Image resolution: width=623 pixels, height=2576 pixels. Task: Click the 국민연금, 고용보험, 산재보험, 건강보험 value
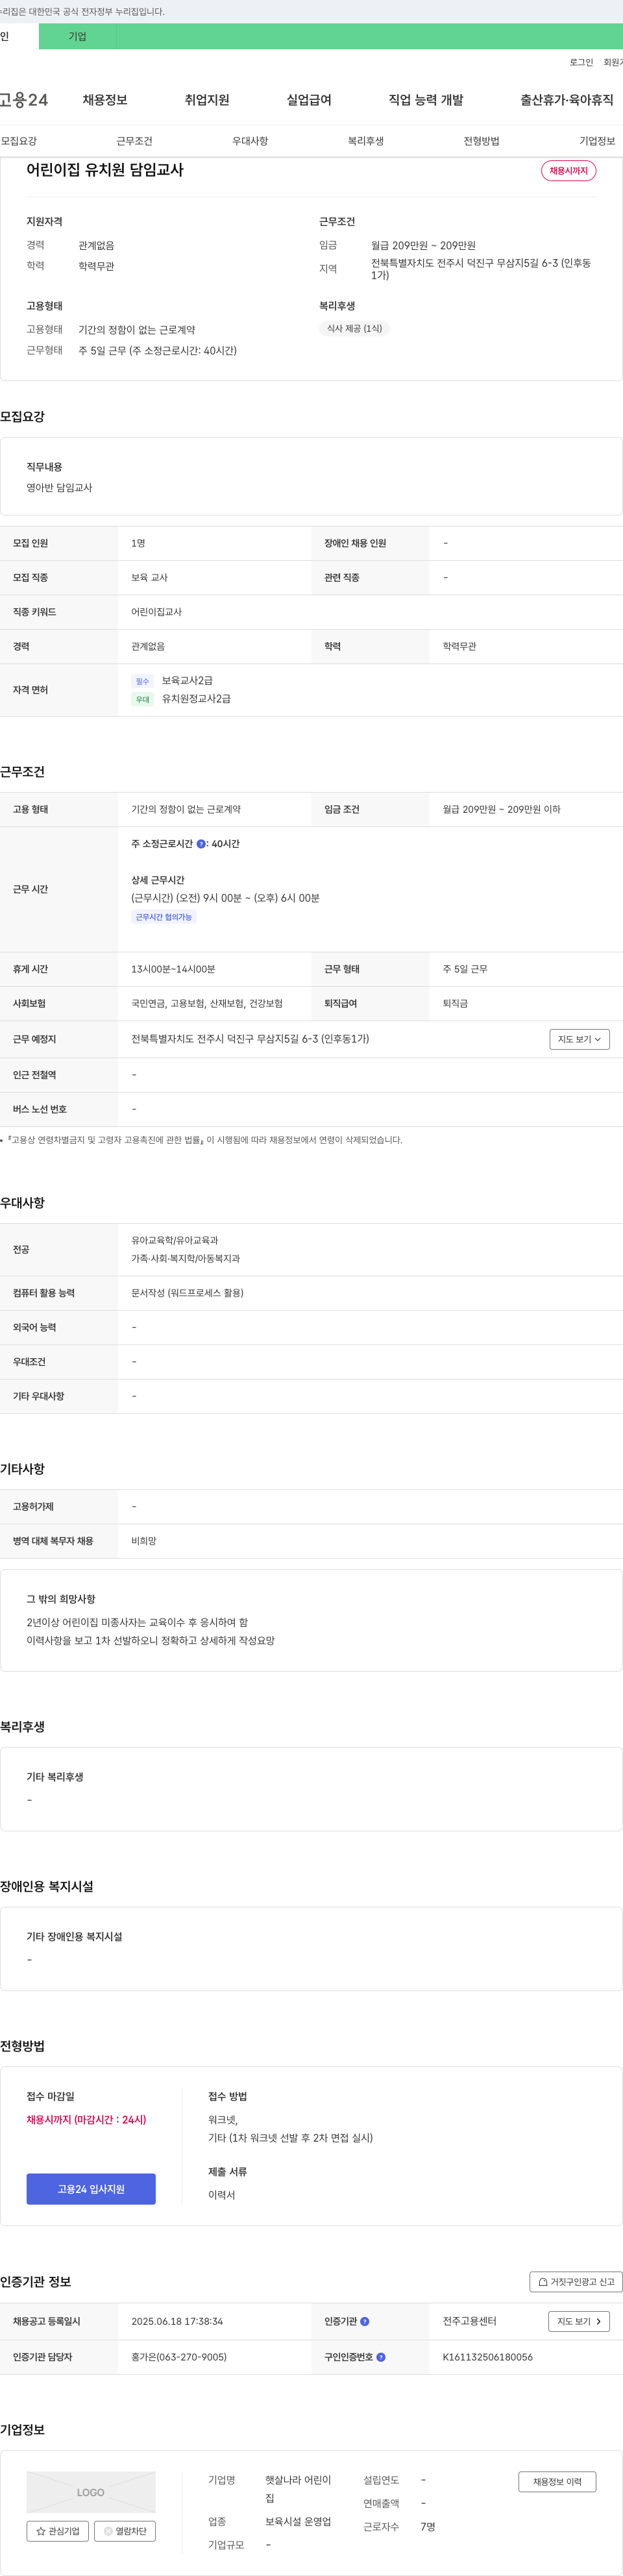(x=207, y=1003)
